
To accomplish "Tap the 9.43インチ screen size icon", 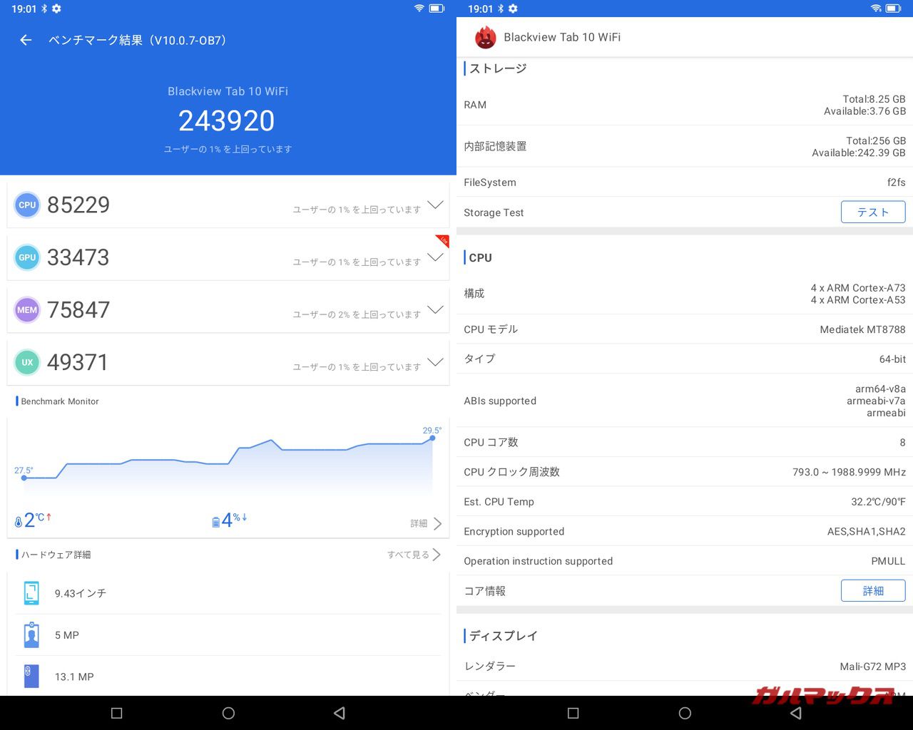I will pos(31,593).
